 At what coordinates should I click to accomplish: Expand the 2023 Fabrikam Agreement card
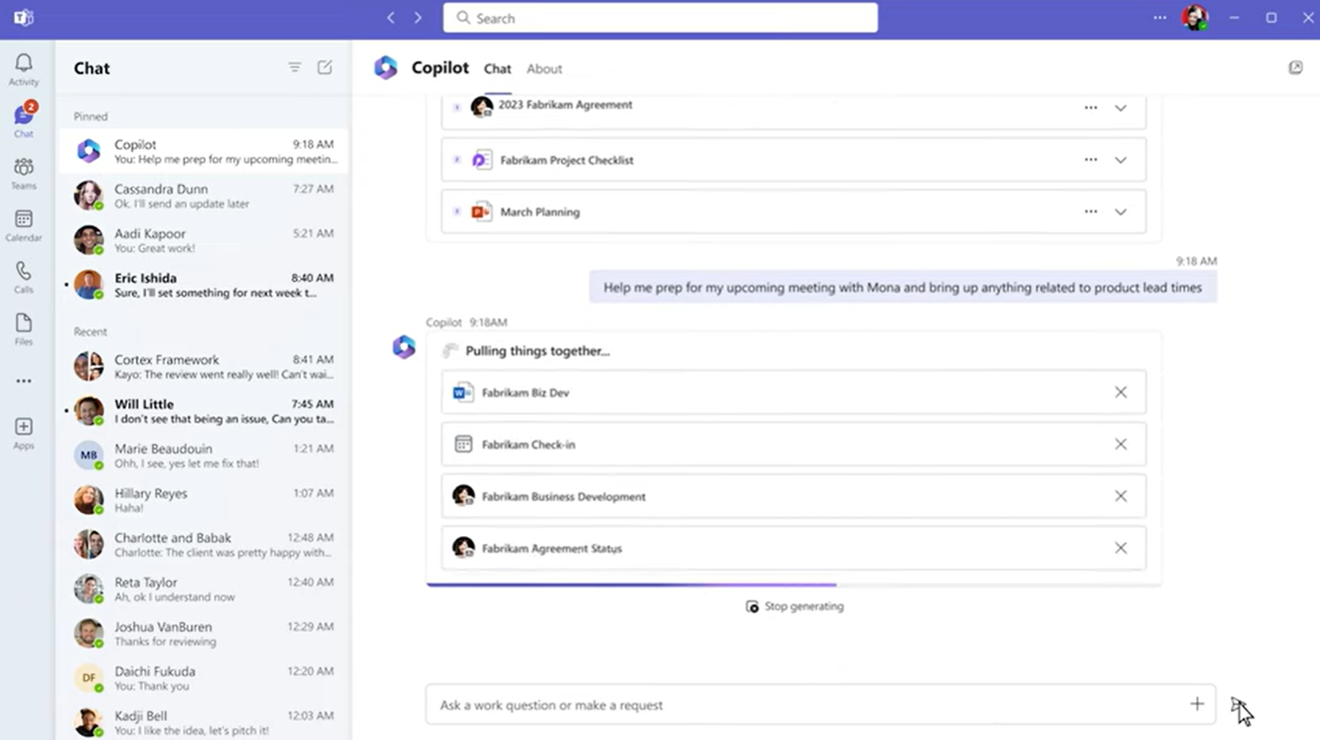coord(1121,108)
